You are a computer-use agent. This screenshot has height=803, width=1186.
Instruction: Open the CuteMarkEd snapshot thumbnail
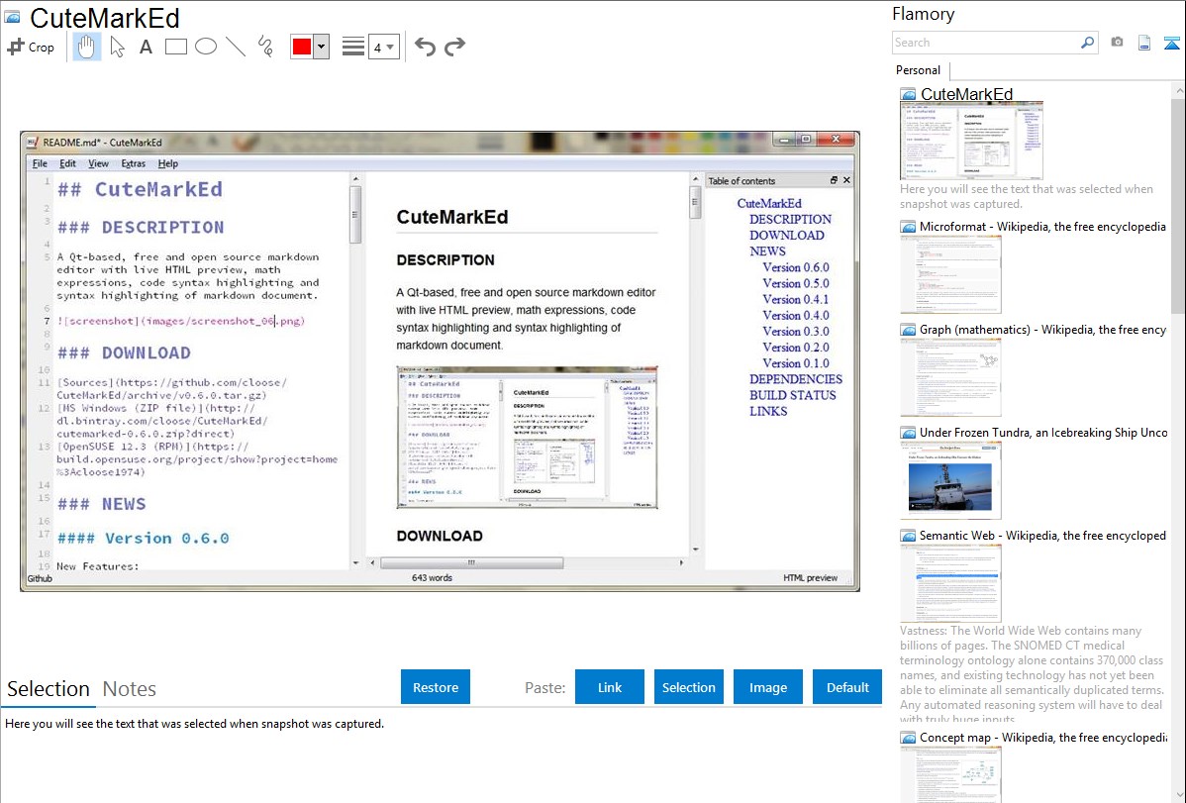pyautogui.click(x=971, y=141)
